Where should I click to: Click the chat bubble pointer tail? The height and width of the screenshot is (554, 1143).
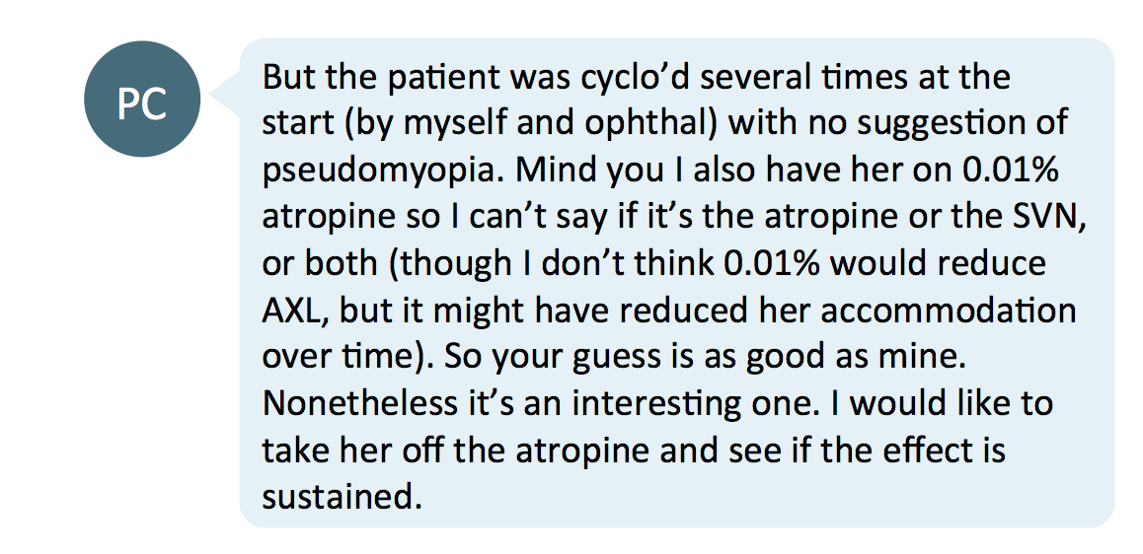[x=225, y=94]
